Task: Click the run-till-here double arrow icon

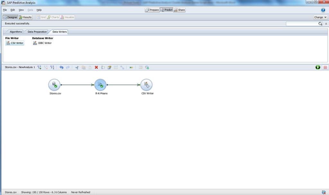Action: [x=131, y=67]
